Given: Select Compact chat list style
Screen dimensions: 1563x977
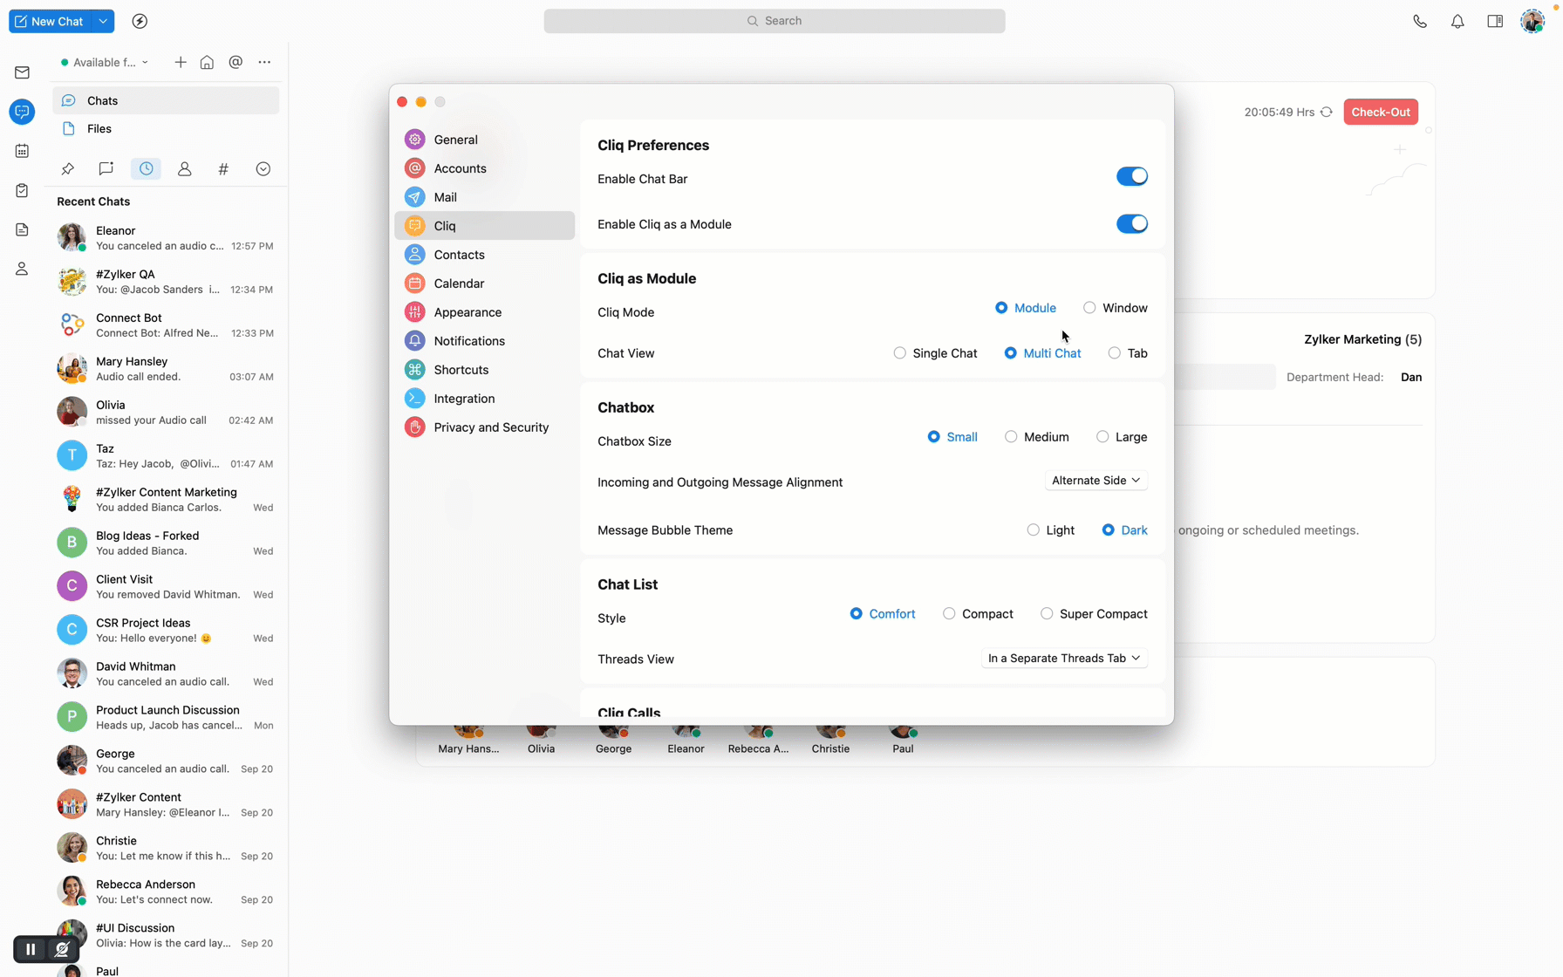Looking at the screenshot, I should (978, 614).
